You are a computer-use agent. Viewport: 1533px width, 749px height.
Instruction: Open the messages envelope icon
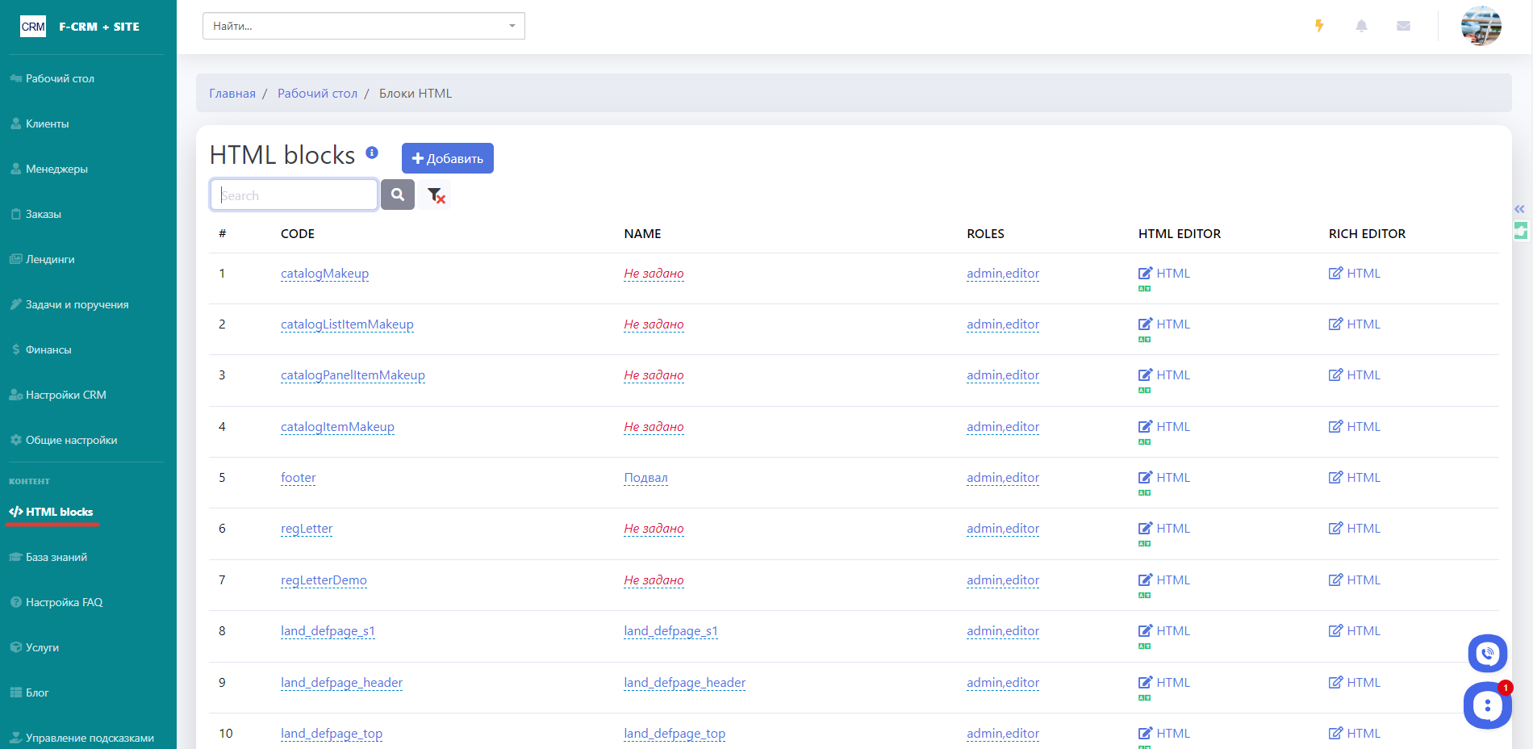1403,26
